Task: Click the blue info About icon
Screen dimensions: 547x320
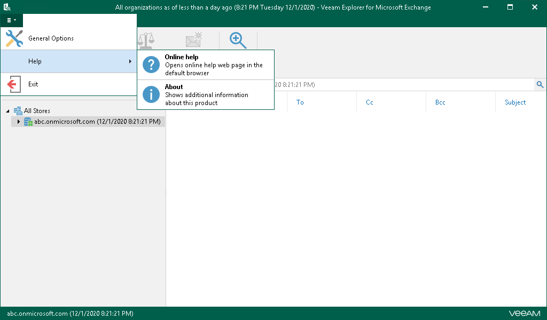Action: pyautogui.click(x=151, y=95)
